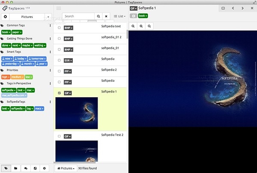Click the Search input field
257x173 pixels.
click(x=78, y=16)
